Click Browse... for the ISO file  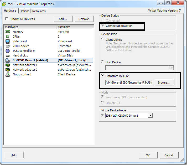pyautogui.click(x=164, y=82)
